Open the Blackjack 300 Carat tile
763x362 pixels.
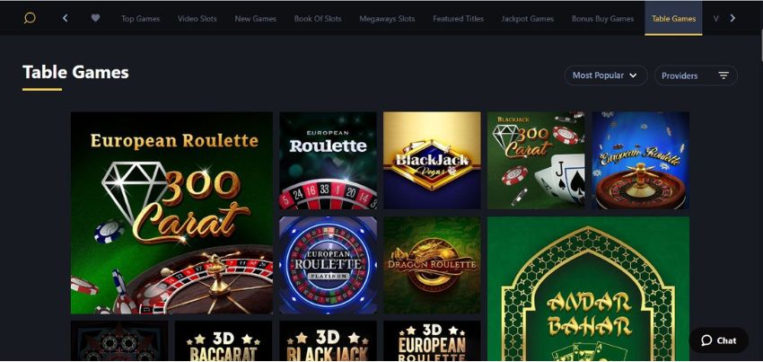(536, 161)
